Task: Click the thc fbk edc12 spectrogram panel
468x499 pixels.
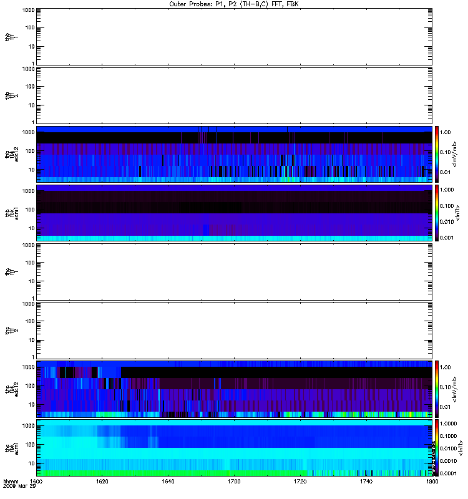Action: pyautogui.click(x=234, y=389)
